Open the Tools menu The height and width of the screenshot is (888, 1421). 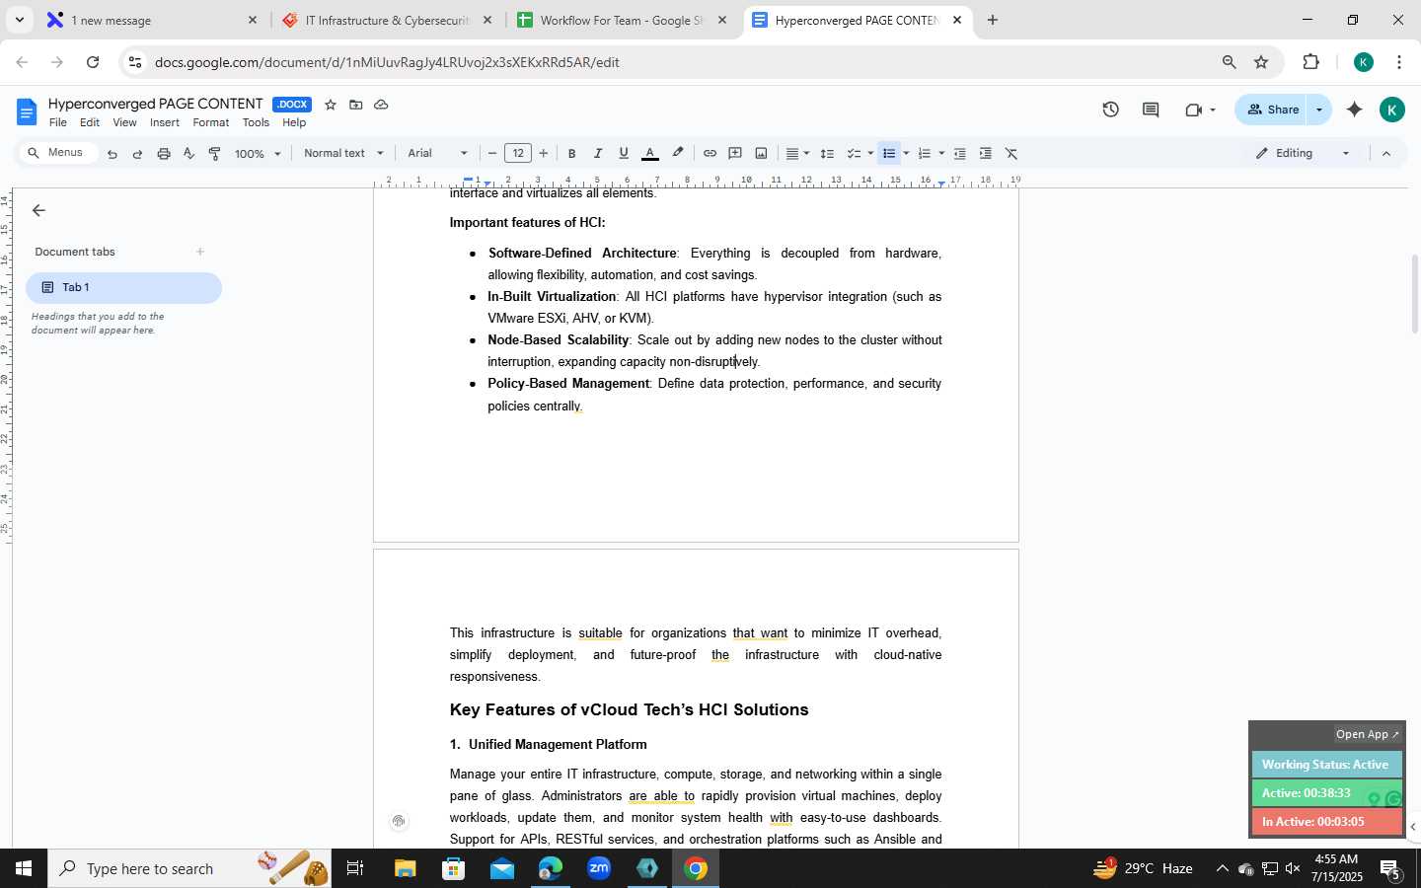click(x=256, y=123)
